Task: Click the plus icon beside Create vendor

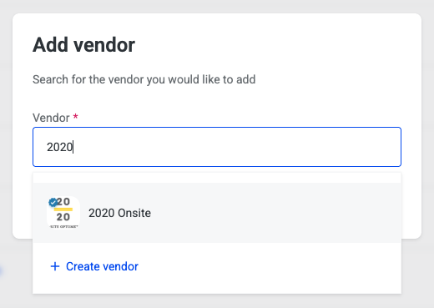Action: (55, 266)
